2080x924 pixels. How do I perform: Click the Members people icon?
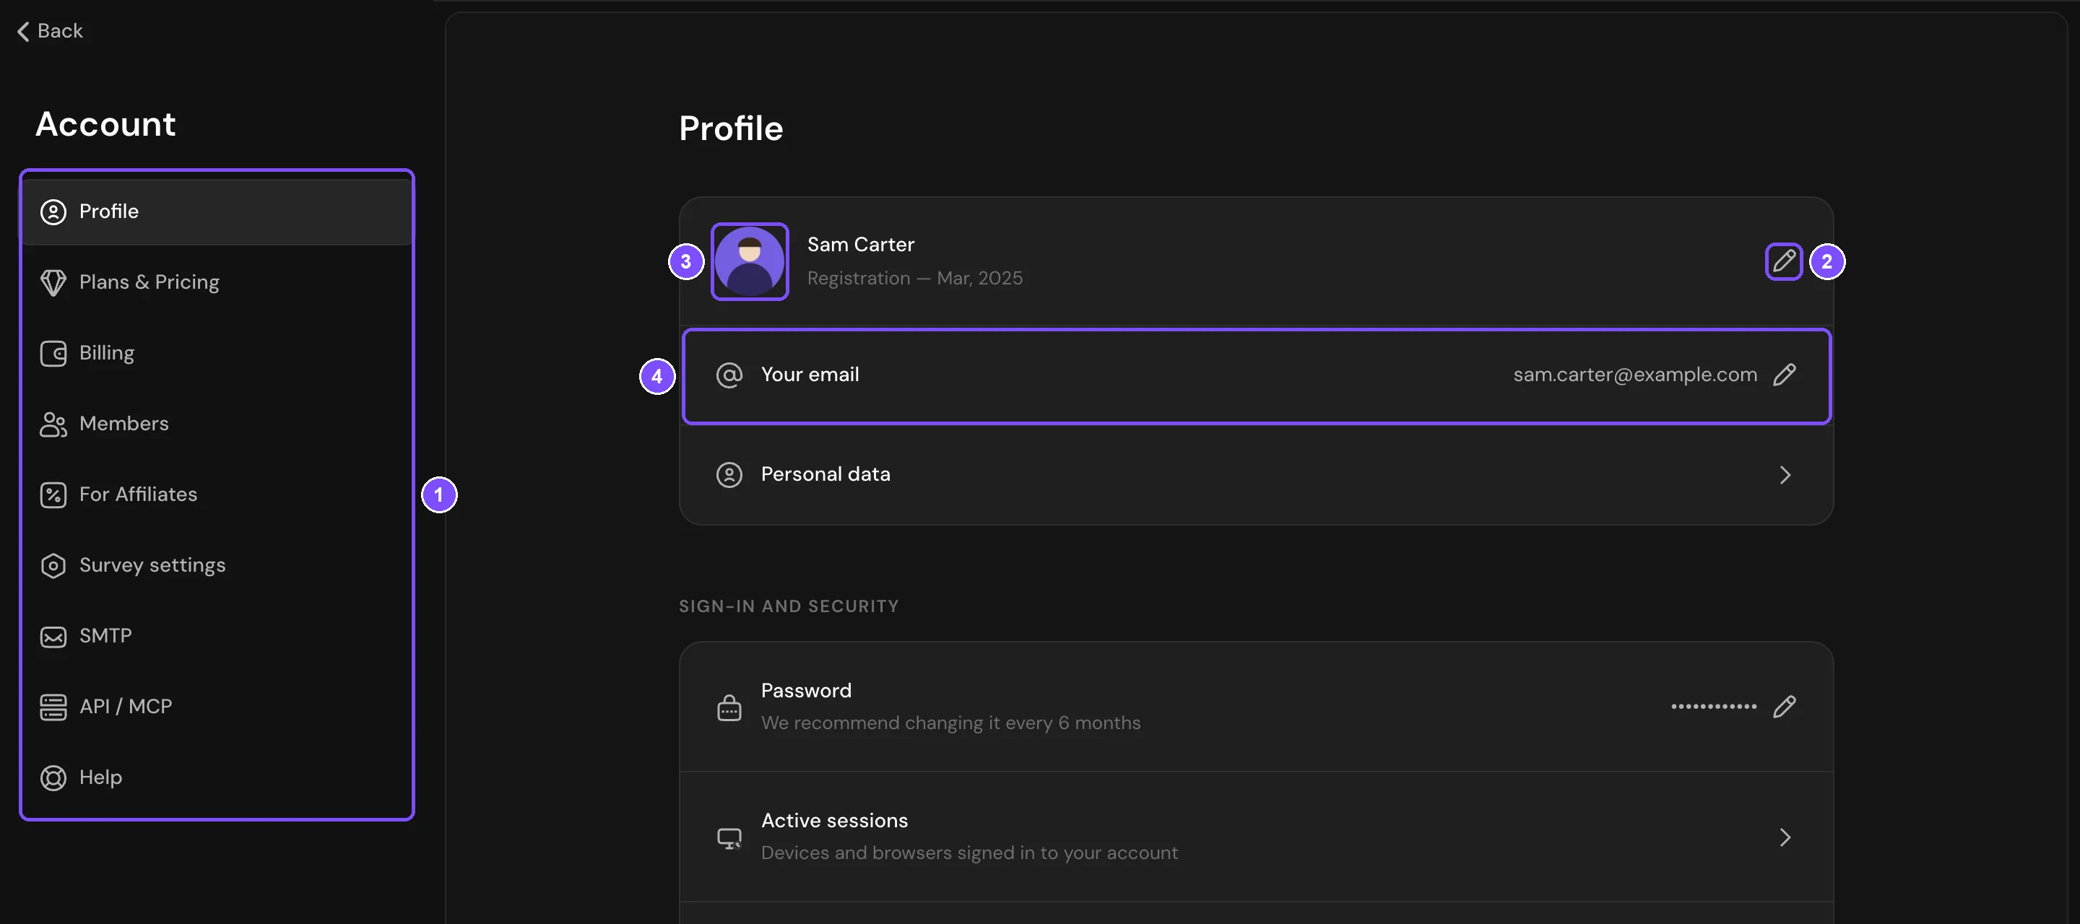(53, 424)
